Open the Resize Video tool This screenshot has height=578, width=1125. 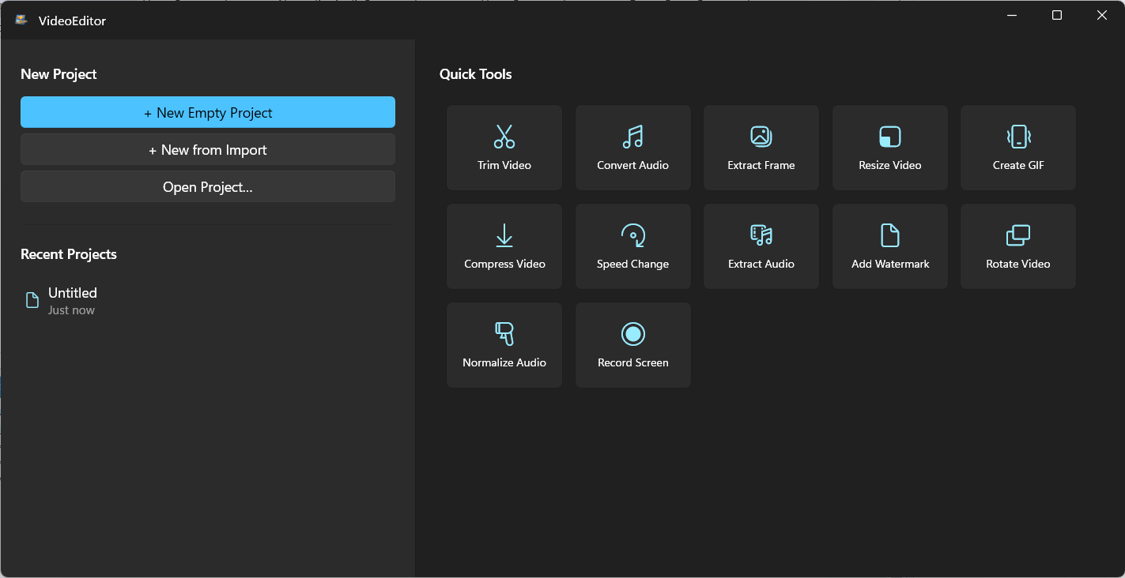coord(890,148)
